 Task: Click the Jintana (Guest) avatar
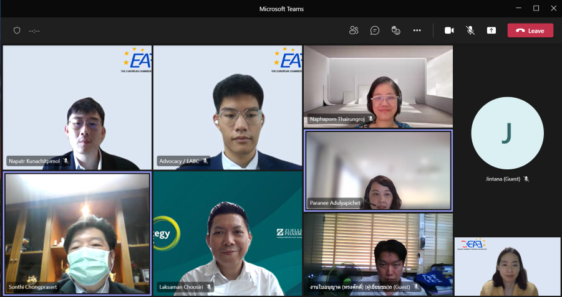507,133
